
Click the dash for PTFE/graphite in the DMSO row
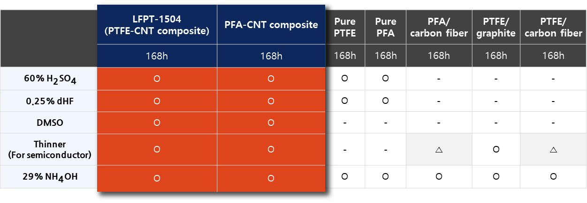click(x=496, y=123)
